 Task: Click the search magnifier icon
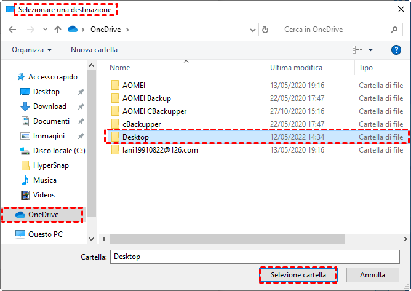pyautogui.click(x=394, y=30)
